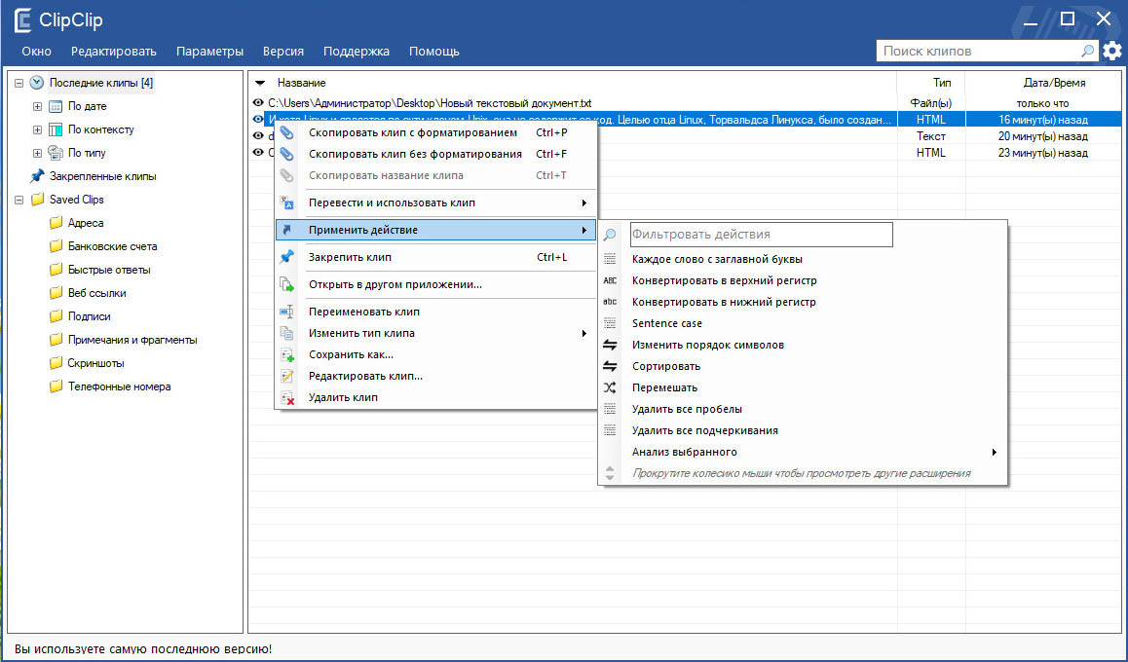
Task: Click the pin icon of Закрепленные клипы
Action: (x=37, y=176)
